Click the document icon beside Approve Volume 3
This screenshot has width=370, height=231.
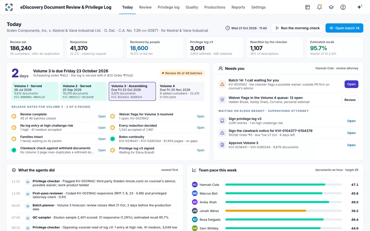click(x=222, y=145)
